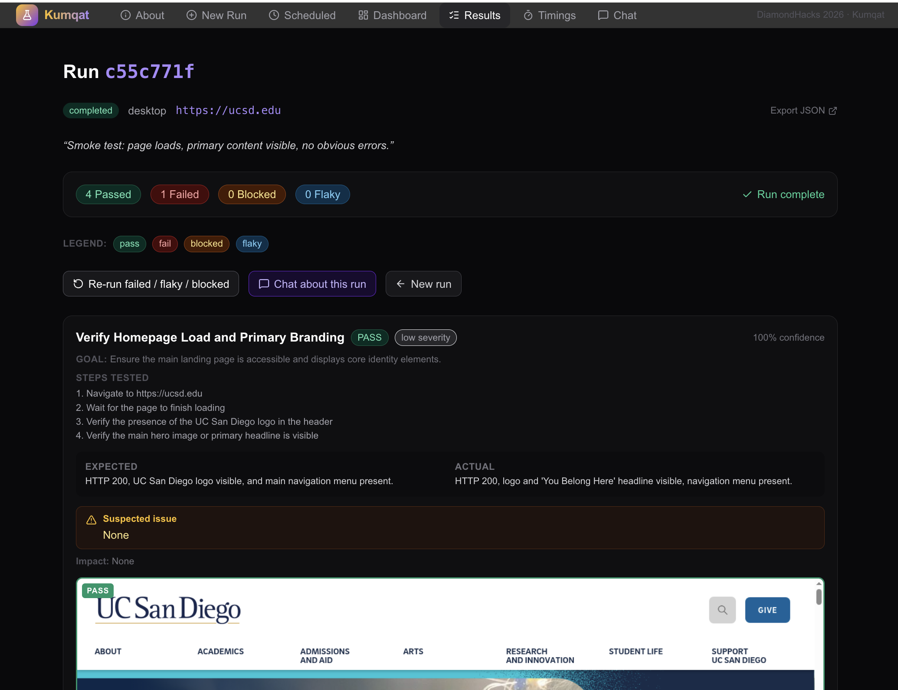Toggle the fail legend filter

165,244
